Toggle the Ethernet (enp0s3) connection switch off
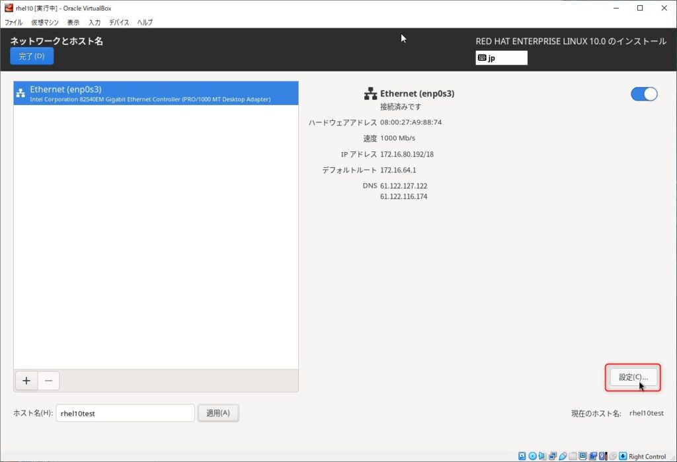Screen dimensions: 677x462 (x=644, y=94)
